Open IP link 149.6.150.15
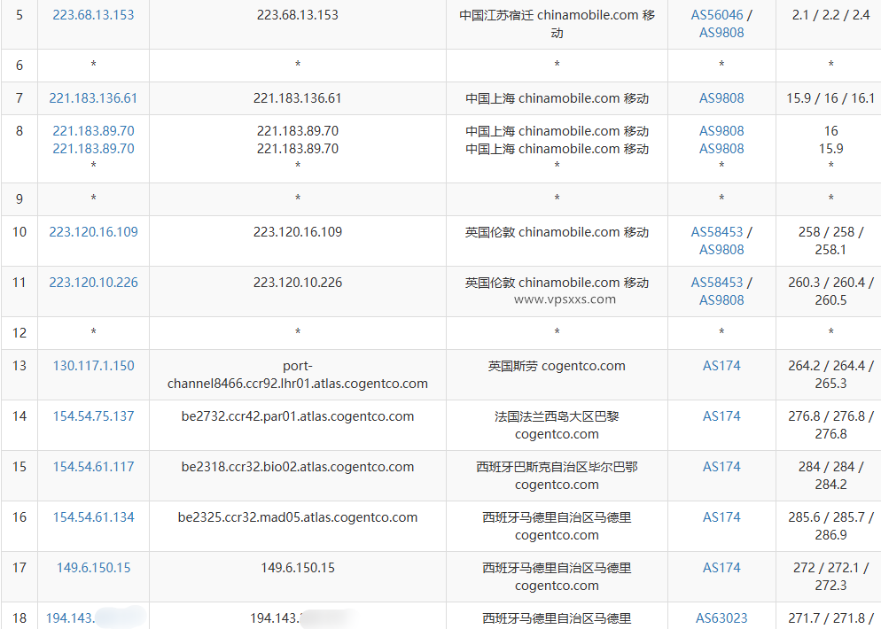Viewport: 881px width, 629px height. pyautogui.click(x=93, y=568)
